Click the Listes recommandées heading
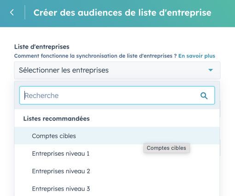Image resolution: width=235 pixels, height=196 pixels. (x=56, y=119)
